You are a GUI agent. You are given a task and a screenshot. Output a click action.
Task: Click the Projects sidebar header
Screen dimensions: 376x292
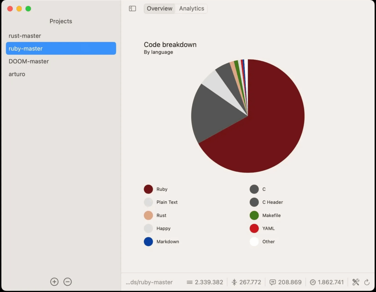tap(61, 21)
